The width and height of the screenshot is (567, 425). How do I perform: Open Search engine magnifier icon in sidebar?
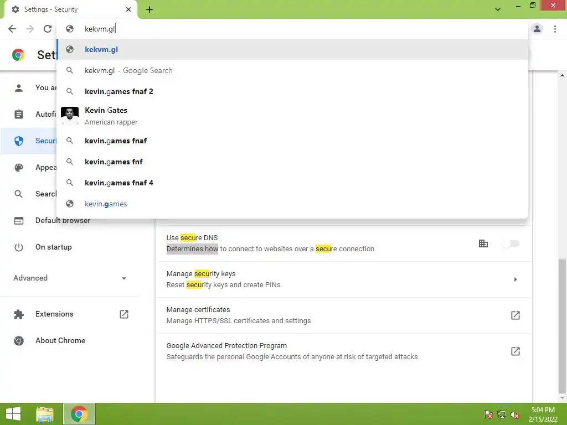(x=18, y=194)
